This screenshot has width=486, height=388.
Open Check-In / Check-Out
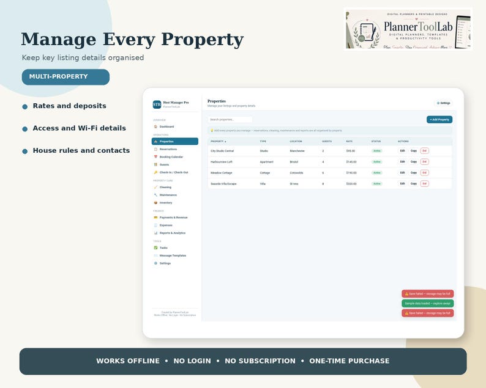point(175,172)
